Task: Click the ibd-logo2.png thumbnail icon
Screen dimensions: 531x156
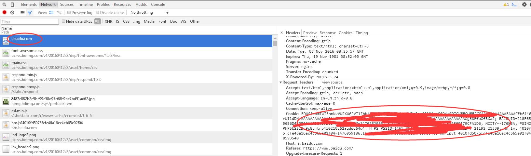Action: [6, 137]
